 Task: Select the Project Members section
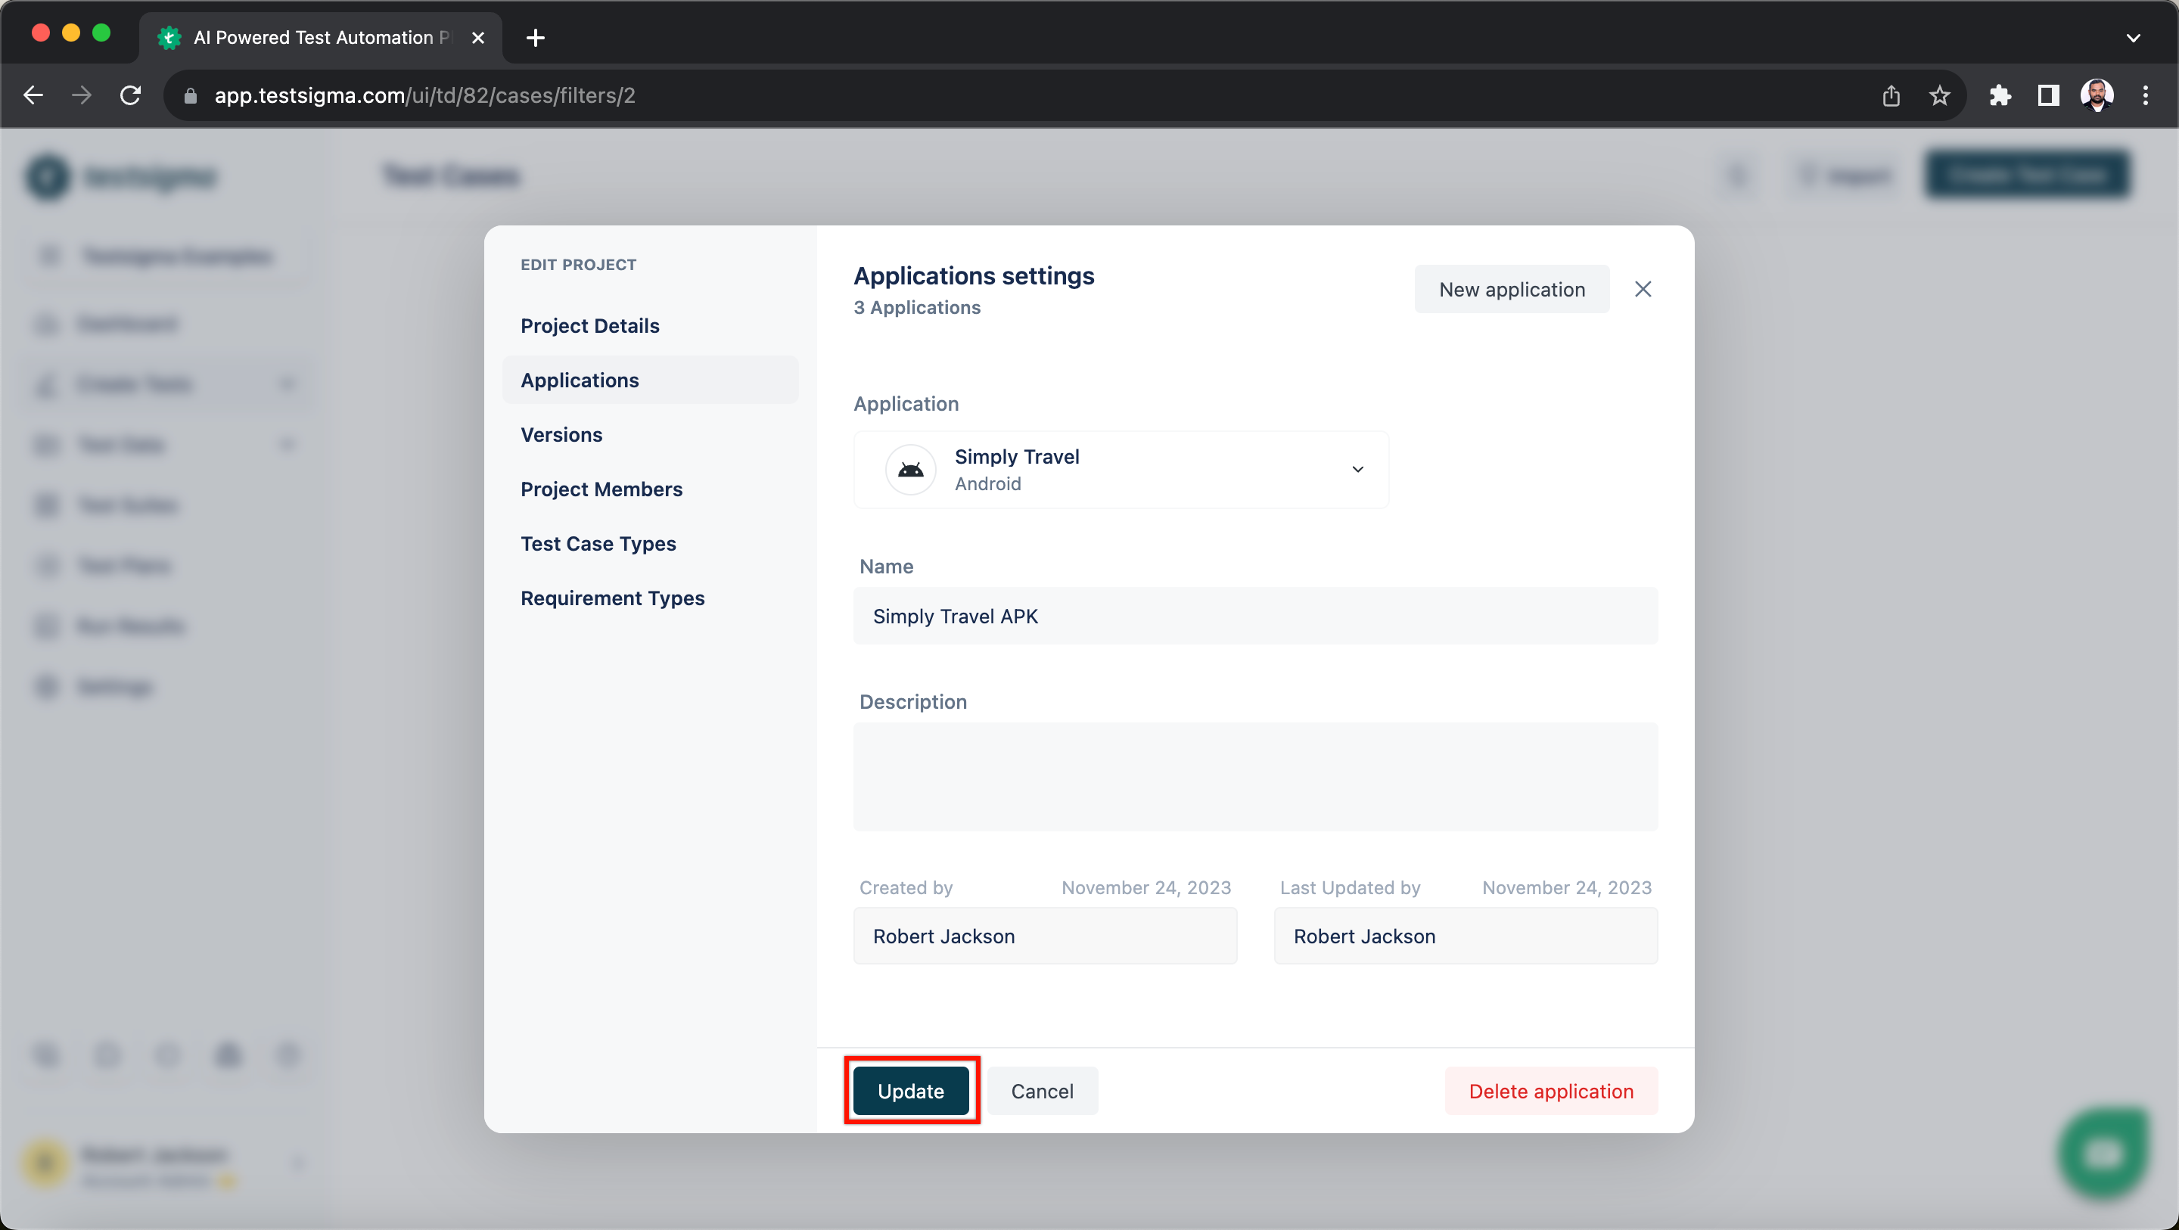[601, 488]
